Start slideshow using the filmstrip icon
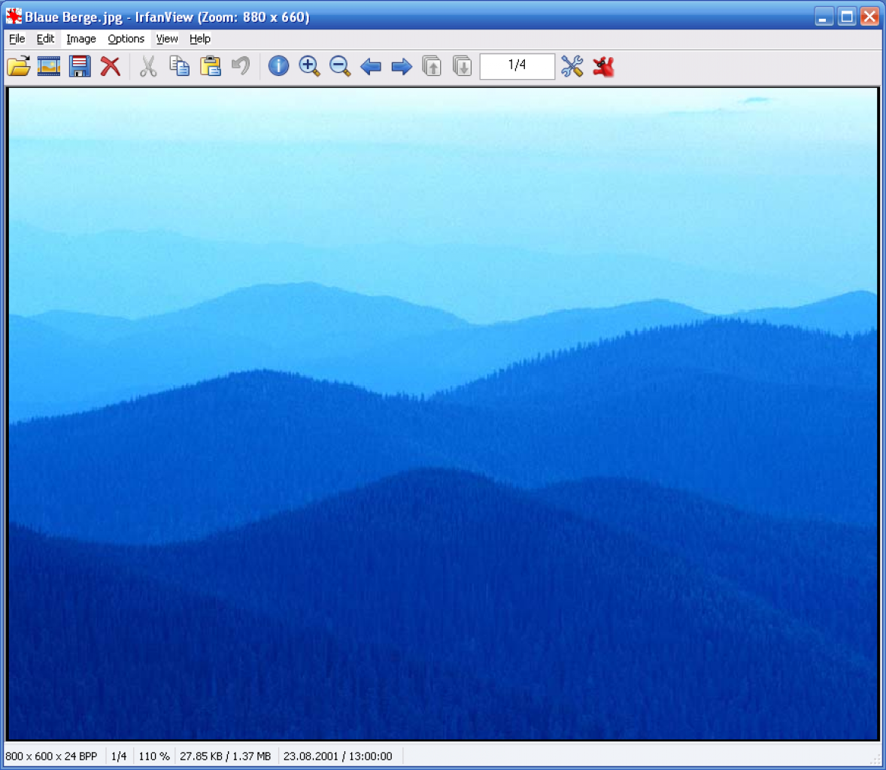The image size is (886, 770). click(49, 66)
